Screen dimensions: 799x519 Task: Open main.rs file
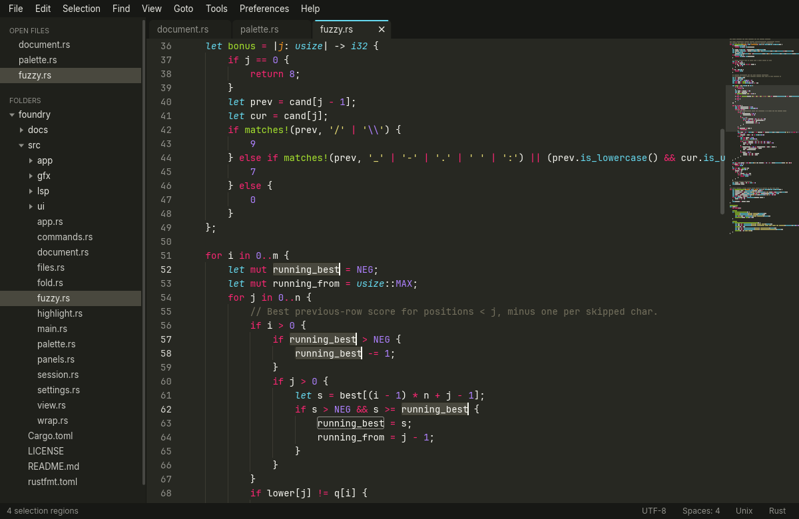pos(71,329)
